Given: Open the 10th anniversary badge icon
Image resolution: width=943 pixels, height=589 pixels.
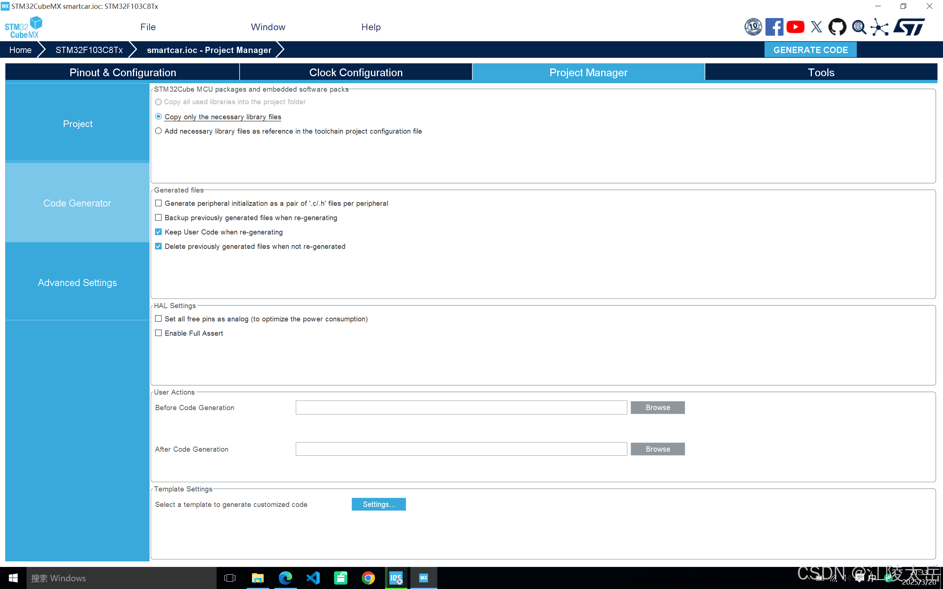Looking at the screenshot, I should coord(753,27).
